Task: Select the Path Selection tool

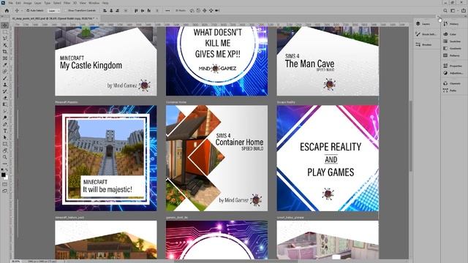Action: 5,137
